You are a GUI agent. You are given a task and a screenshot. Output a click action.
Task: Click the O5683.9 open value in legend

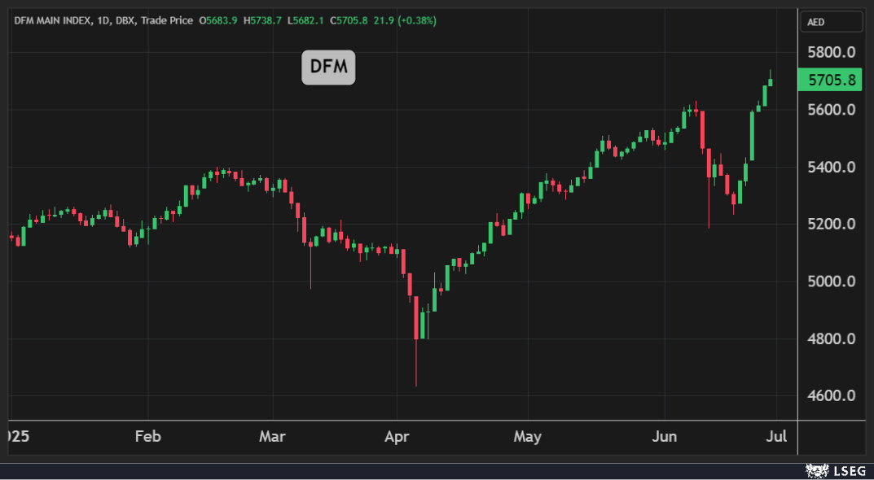point(218,20)
